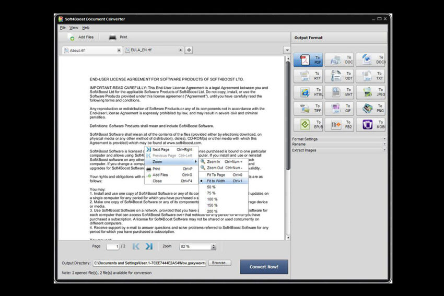Select the To TIFF output format
The width and height of the screenshot is (444, 296).
pos(308,109)
